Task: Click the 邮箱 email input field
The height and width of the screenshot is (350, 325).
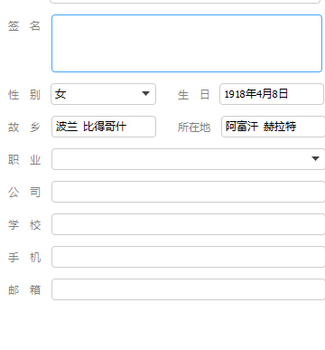Action: pos(189,289)
